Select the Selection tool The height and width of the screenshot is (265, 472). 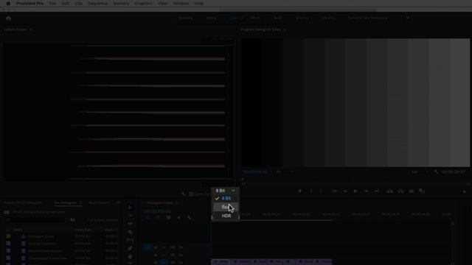pyautogui.click(x=130, y=208)
